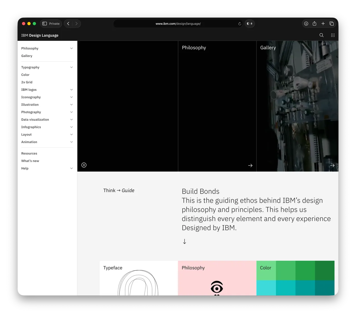Expand the IBM logos sidebar section
This screenshot has height=313, width=356.
pos(71,90)
